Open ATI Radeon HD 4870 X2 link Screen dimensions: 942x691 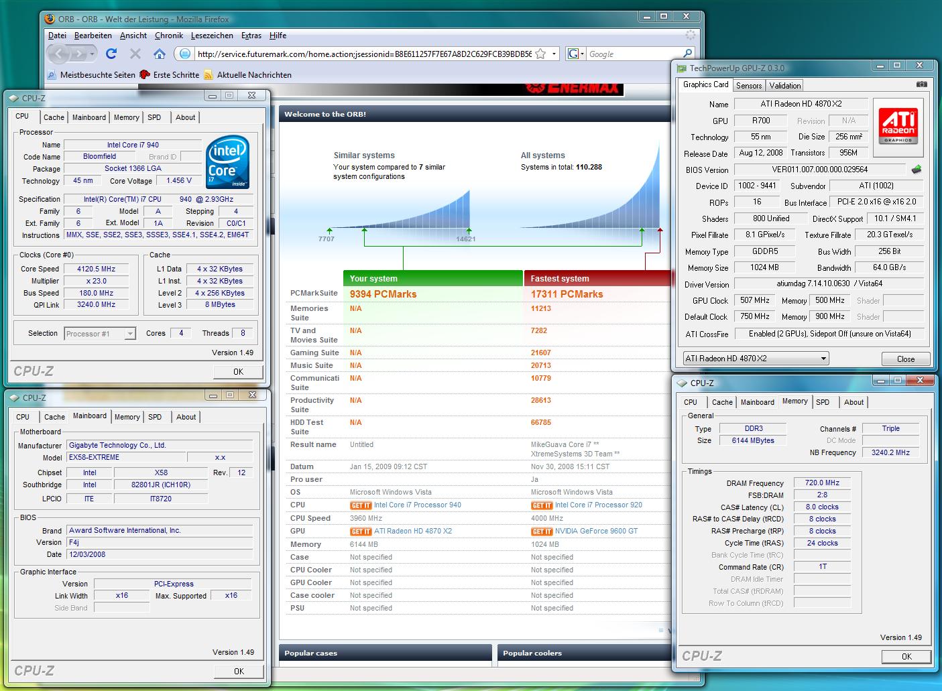click(413, 531)
